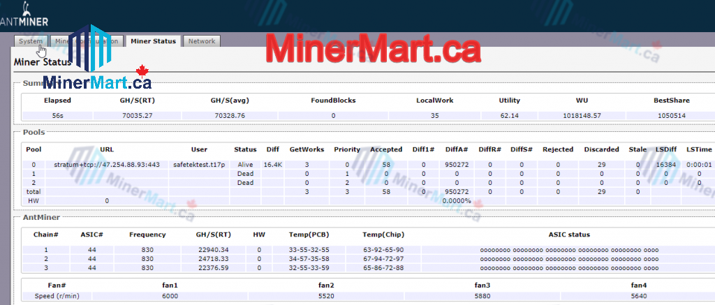Viewport: 715px width, 305px height.
Task: Open the Network tab
Action: coord(202,41)
